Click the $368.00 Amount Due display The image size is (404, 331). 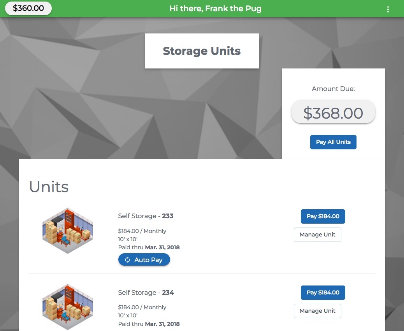pos(333,112)
